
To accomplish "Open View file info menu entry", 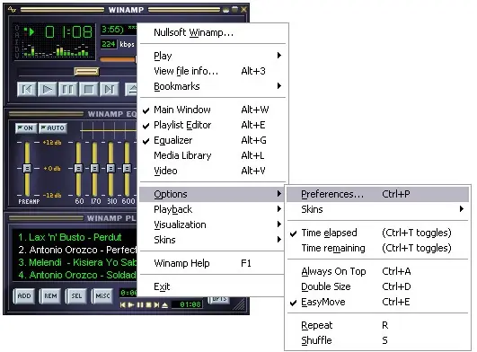I will pyautogui.click(x=212, y=71).
